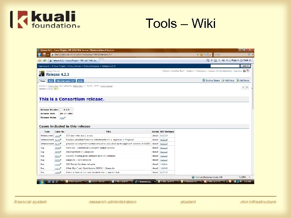Select the View tab
Screen dimensions: 291x218
tap(43, 81)
